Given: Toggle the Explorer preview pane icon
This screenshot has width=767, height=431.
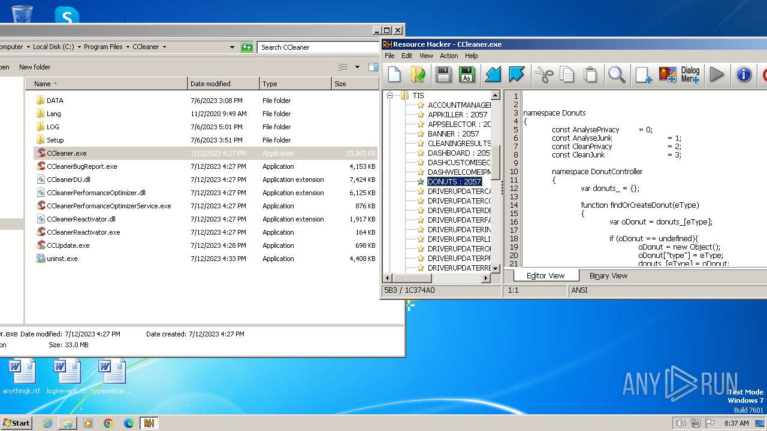Looking at the screenshot, I should point(373,67).
